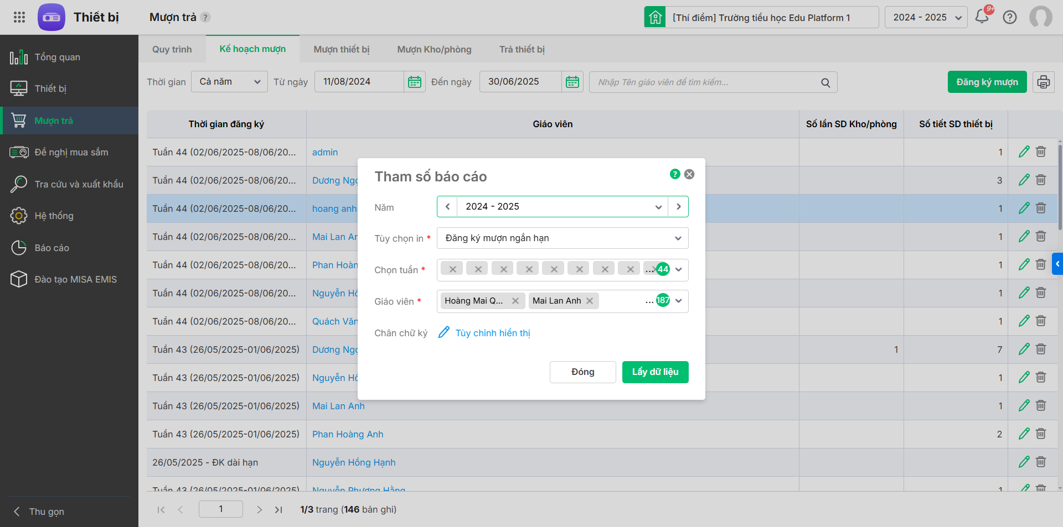Click the Thiết bị app logo
1063x527 pixels.
[51, 17]
